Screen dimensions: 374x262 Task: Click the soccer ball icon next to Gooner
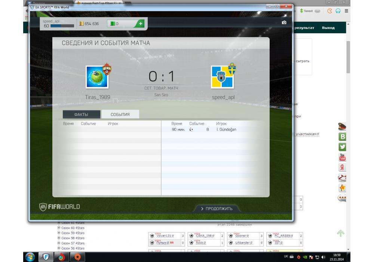(x=231, y=236)
